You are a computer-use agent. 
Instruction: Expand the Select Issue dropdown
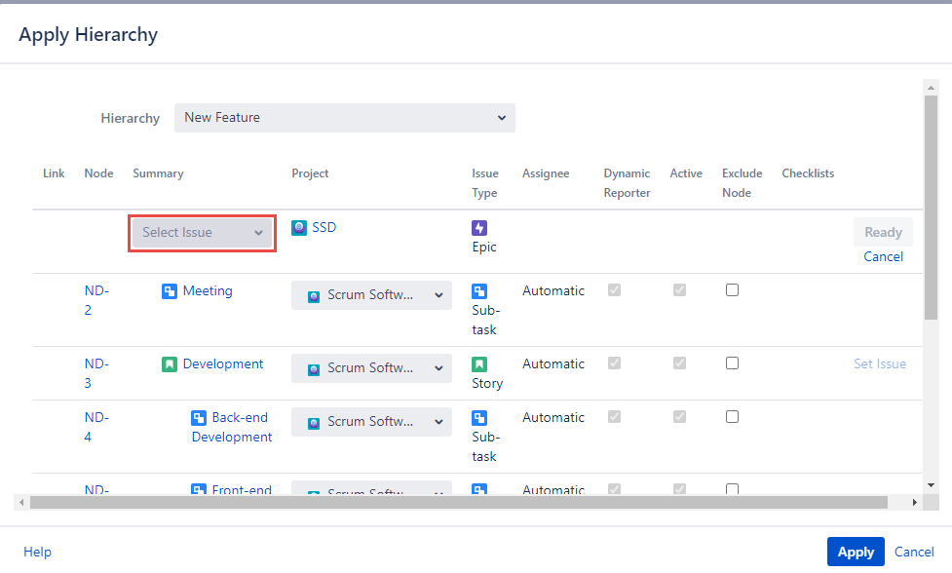203,233
